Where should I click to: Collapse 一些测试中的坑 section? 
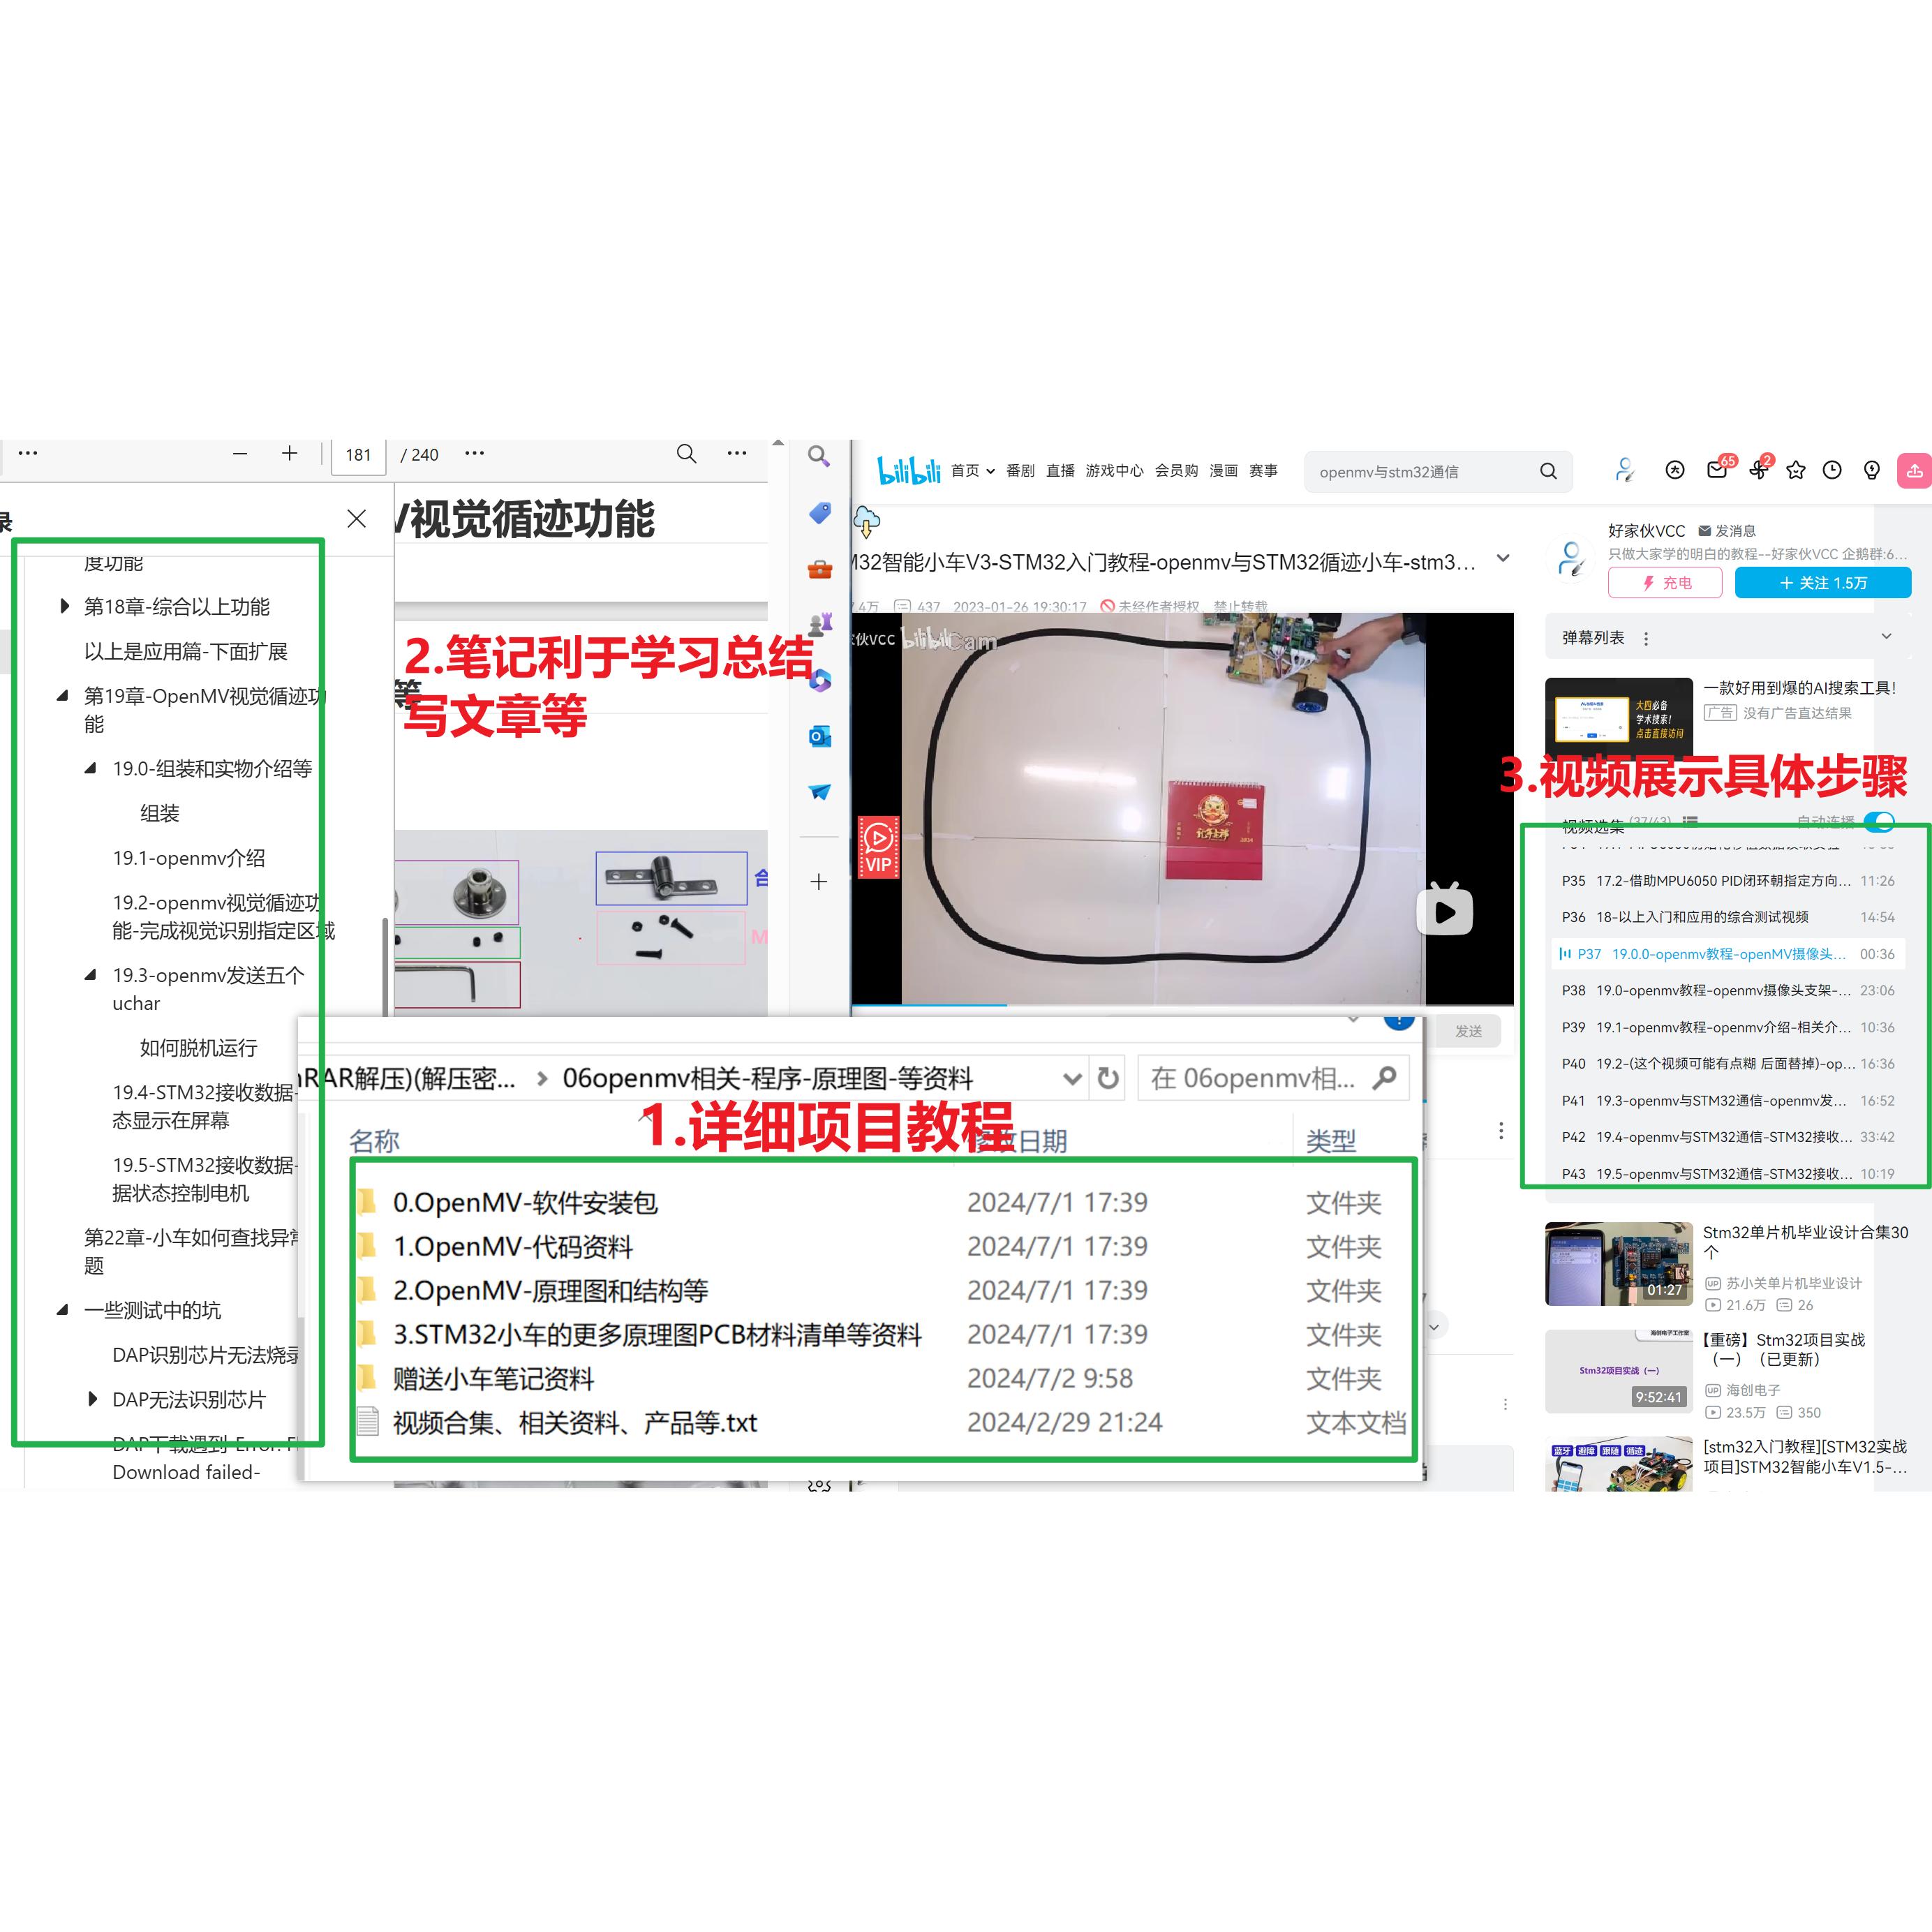tap(63, 1310)
